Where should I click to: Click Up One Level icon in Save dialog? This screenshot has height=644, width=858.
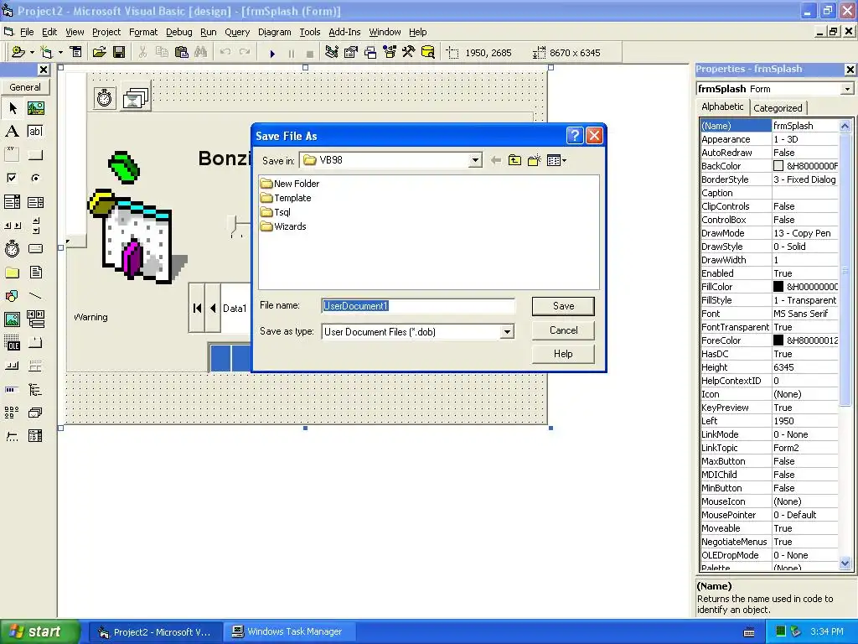point(514,160)
